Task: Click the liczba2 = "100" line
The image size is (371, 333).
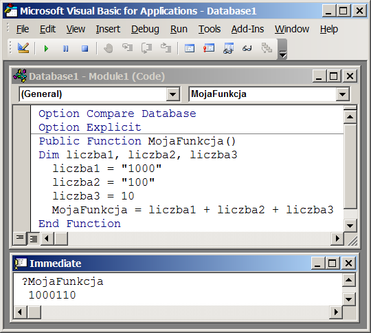Action: [103, 182]
